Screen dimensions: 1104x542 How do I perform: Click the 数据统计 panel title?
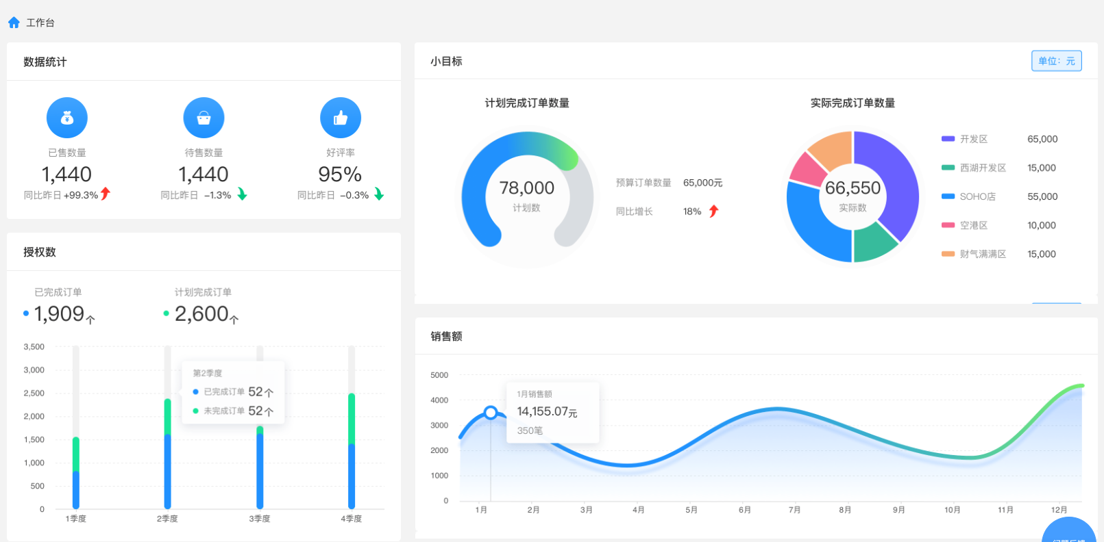45,62
